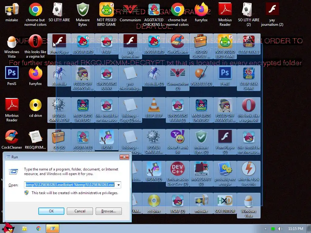
Task: Select the BRIAN (2) icon
Action: (154, 171)
